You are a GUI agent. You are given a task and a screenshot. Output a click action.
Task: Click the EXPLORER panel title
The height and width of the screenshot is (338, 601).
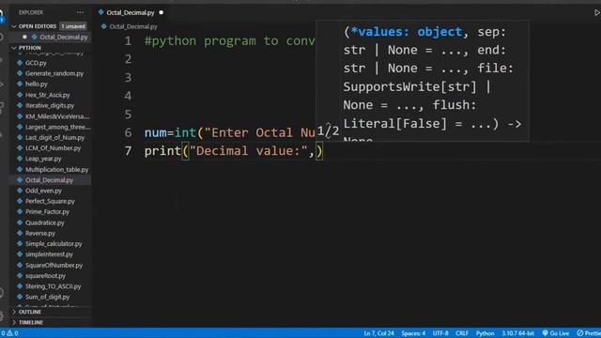pyautogui.click(x=31, y=12)
